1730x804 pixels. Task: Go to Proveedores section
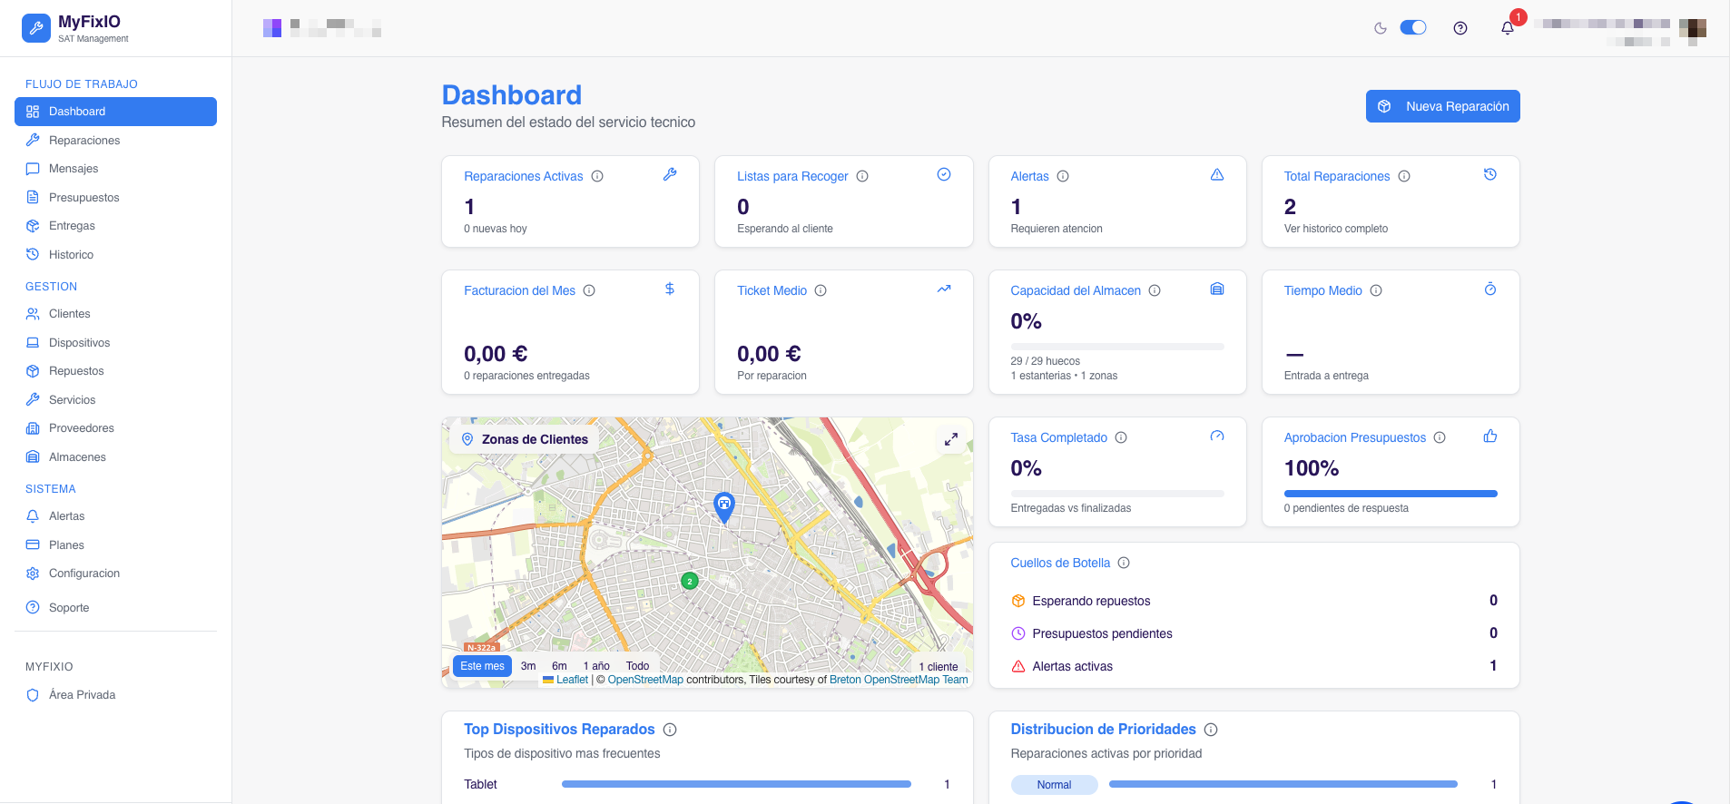click(115, 428)
